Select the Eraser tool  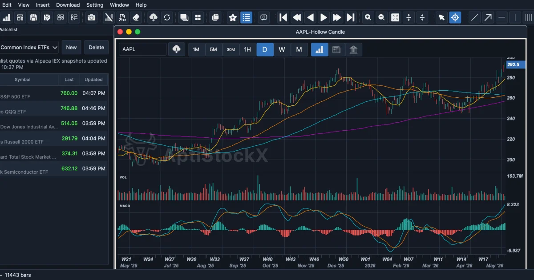click(136, 17)
